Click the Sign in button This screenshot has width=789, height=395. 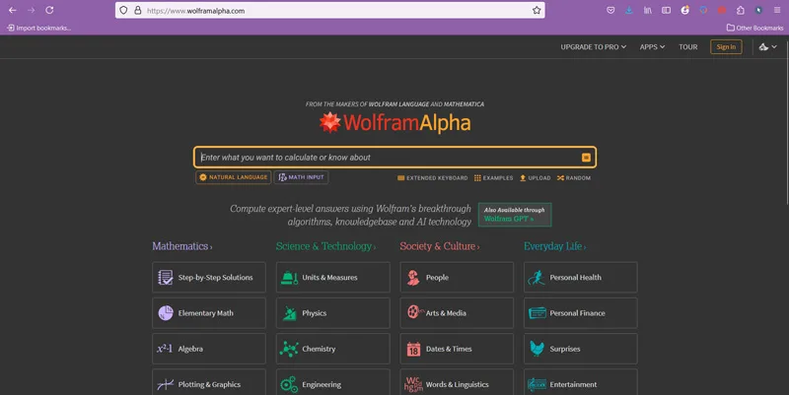coord(726,46)
